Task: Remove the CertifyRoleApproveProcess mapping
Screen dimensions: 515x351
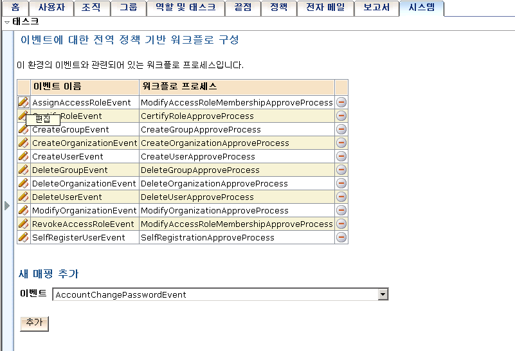Action: pyautogui.click(x=341, y=116)
